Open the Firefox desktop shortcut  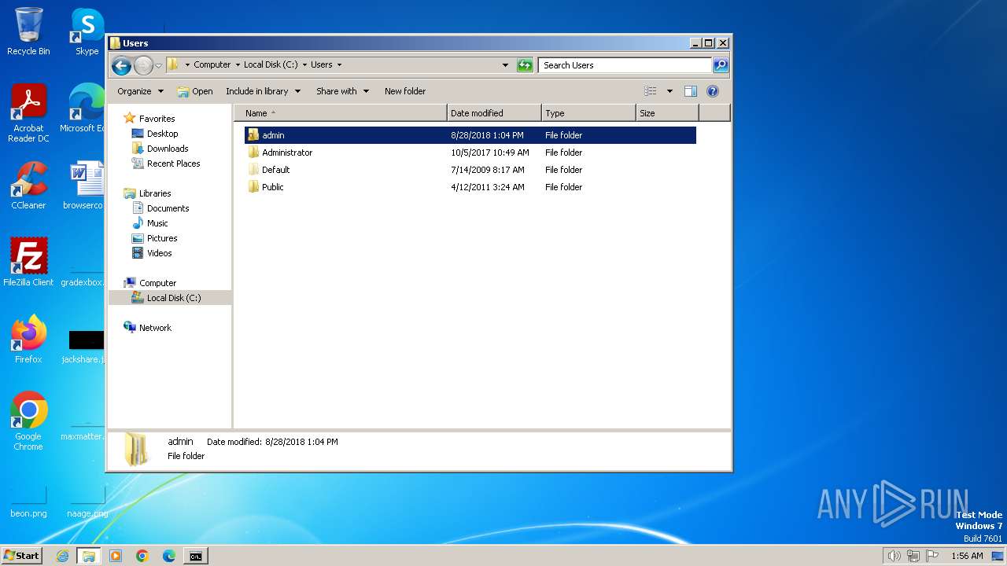pos(28,340)
